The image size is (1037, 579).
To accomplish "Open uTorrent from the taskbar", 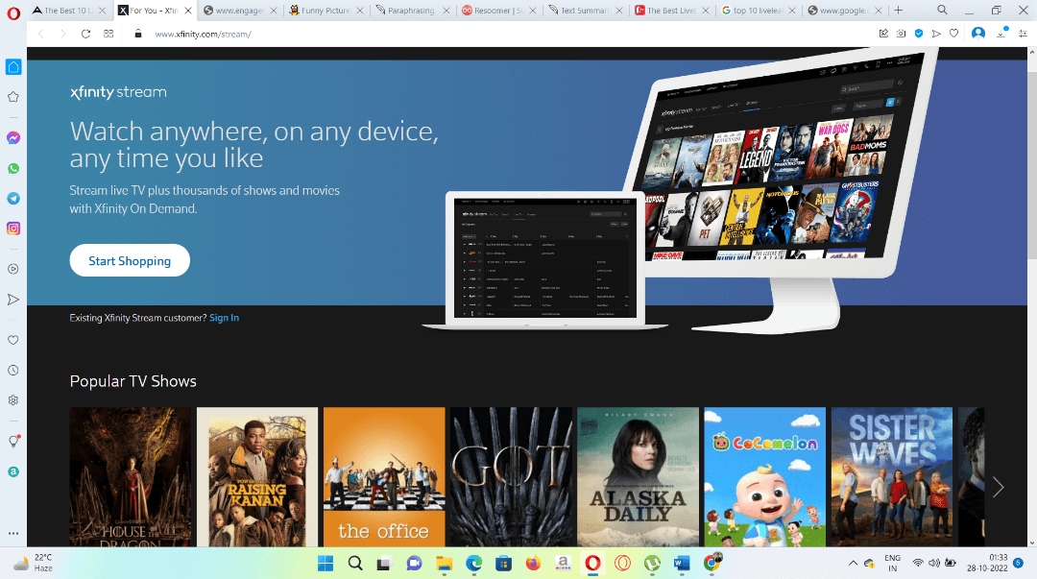I will coord(652,563).
